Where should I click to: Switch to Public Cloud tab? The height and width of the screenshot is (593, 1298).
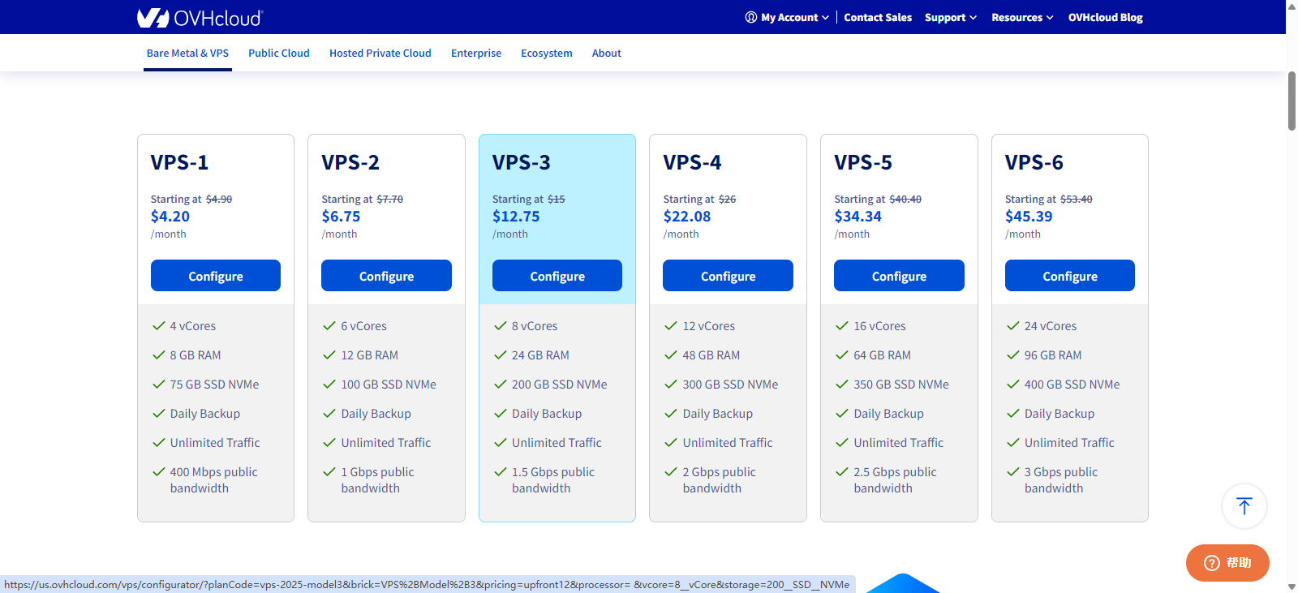[x=279, y=54]
